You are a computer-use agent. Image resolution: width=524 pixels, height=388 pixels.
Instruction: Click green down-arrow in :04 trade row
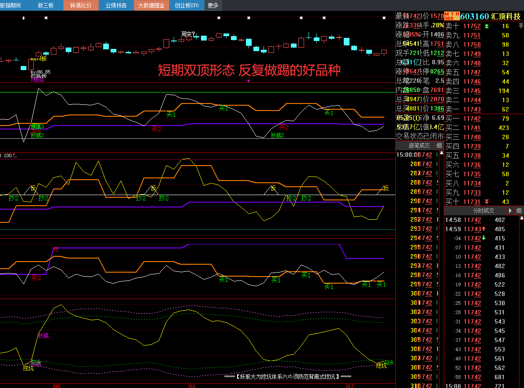pyautogui.click(x=483, y=238)
